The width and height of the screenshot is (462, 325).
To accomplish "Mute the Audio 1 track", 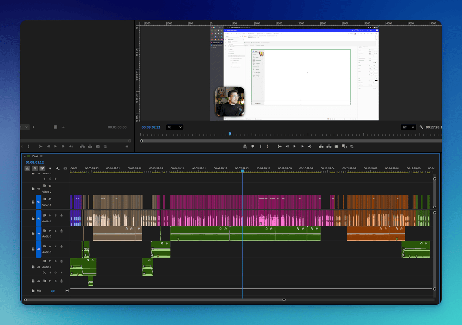I will (50, 215).
